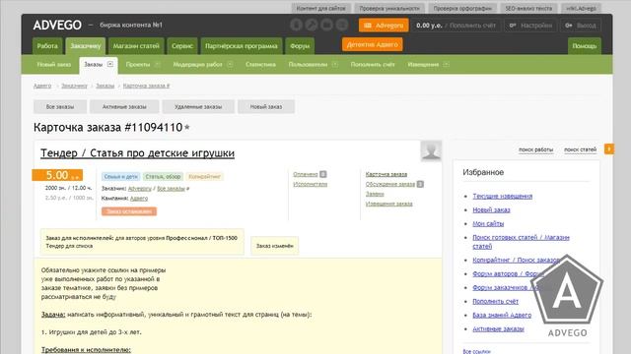This screenshot has width=631, height=354.
Task: Open Проверка орфографии top link
Action: pyautogui.click(x=462, y=9)
